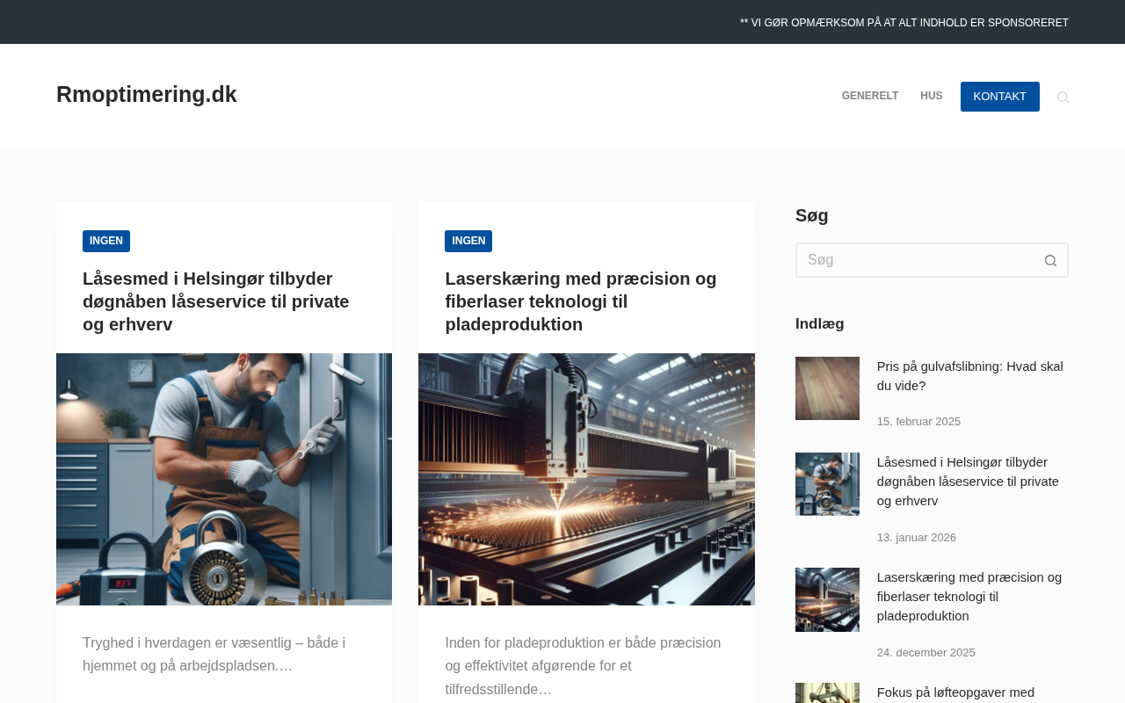Click the excerpt starting Tryghed i hverdagen
Image resolution: width=1125 pixels, height=703 pixels.
214,655
